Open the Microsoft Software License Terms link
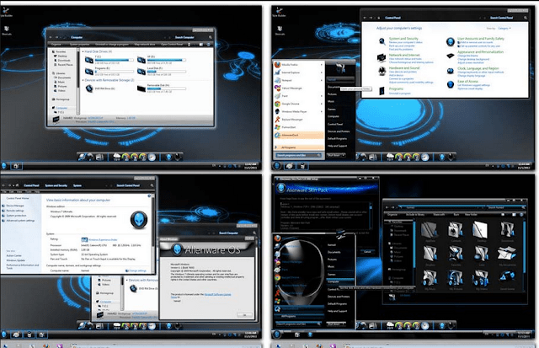This screenshot has height=348, width=539. (x=217, y=294)
